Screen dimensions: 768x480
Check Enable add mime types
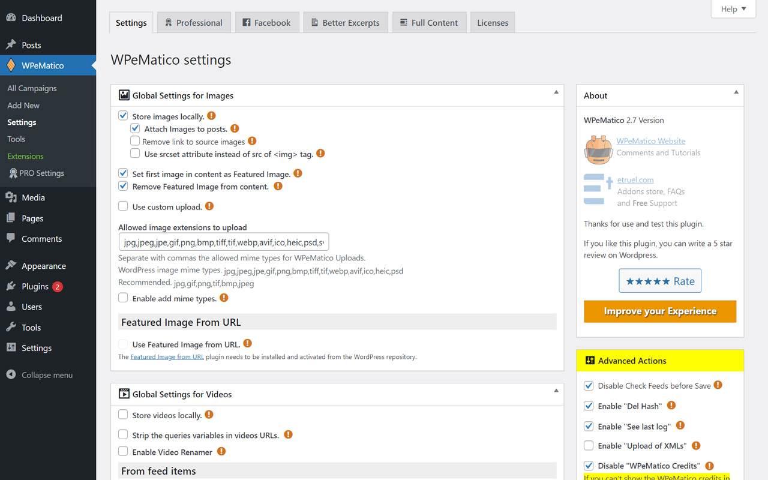click(123, 298)
